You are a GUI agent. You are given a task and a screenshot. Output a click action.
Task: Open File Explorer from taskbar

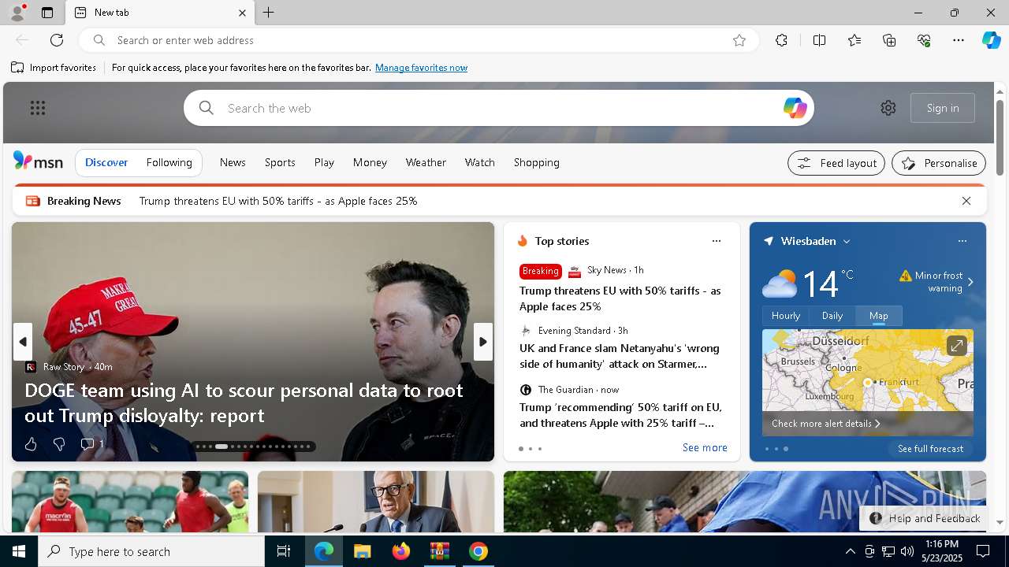[x=362, y=551]
